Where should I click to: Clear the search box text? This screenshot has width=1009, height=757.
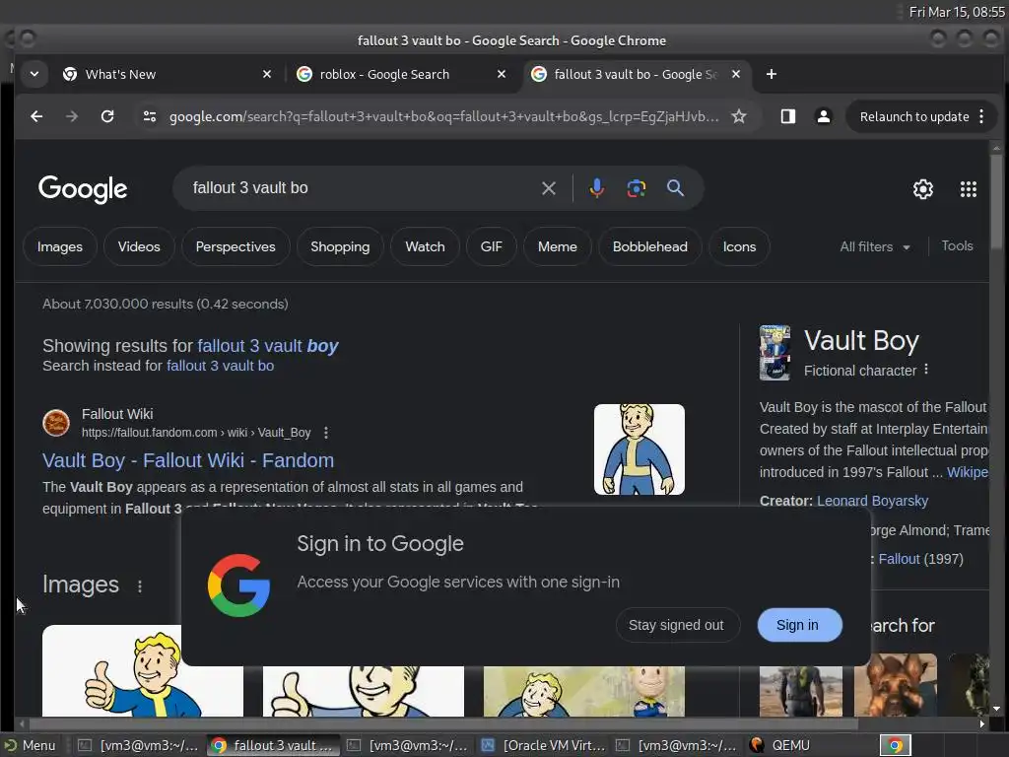pyautogui.click(x=548, y=188)
